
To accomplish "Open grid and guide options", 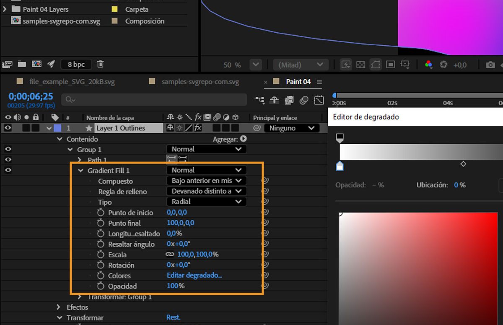I will (405, 65).
